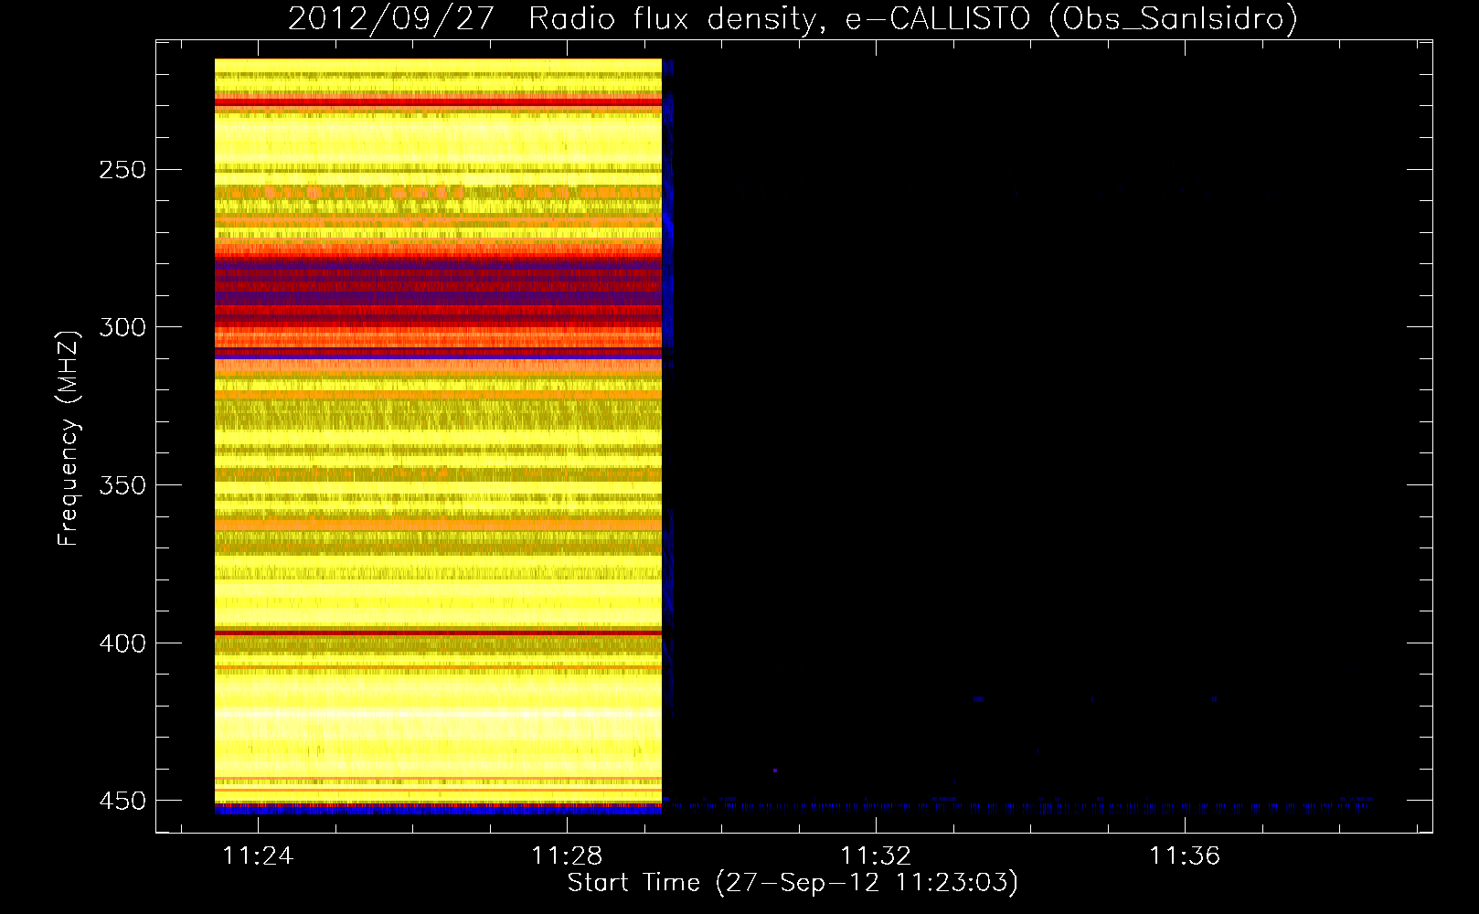Viewport: 1479px width, 914px height.
Task: Click the dark purple band near 290 MHz
Action: 438,297
